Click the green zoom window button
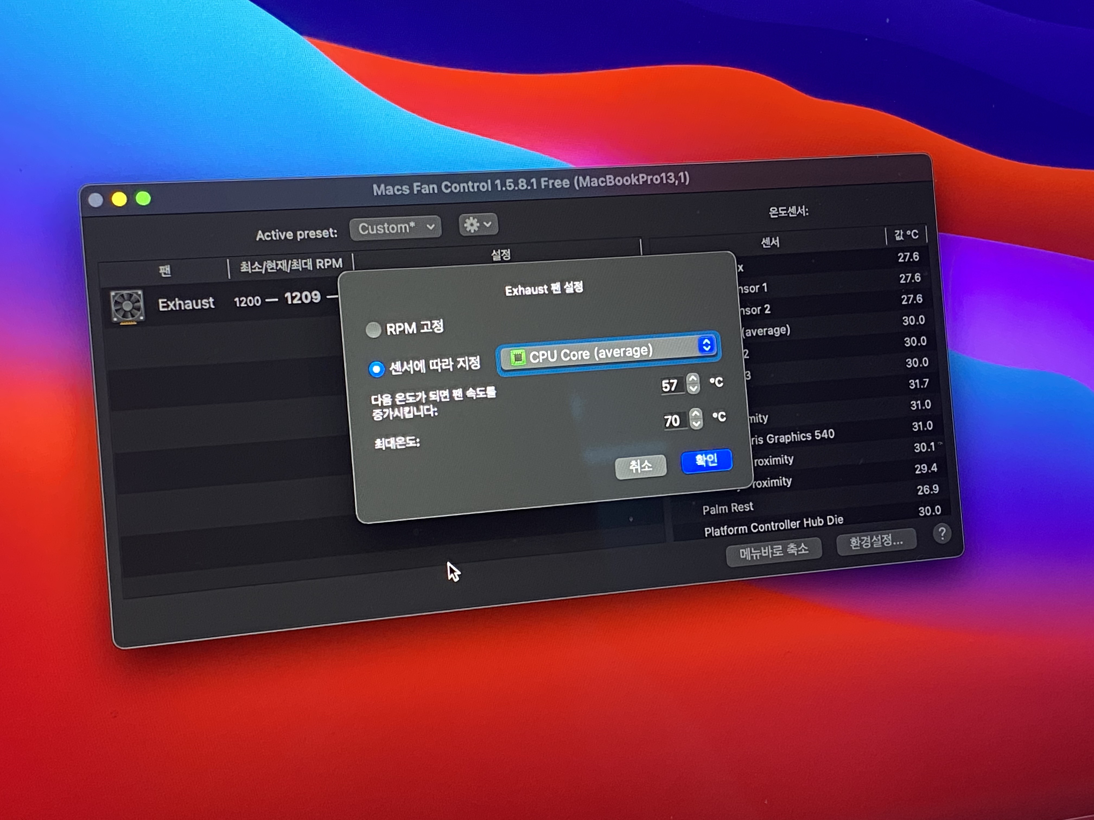This screenshot has width=1094, height=820. pyautogui.click(x=144, y=198)
